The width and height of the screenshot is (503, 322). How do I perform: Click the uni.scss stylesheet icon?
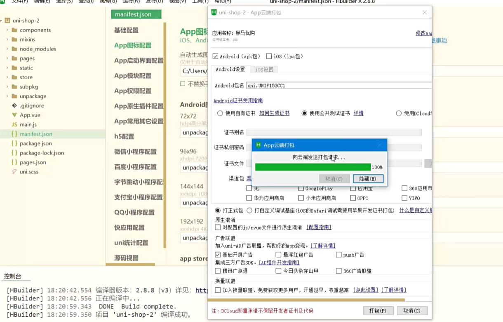[14, 172]
